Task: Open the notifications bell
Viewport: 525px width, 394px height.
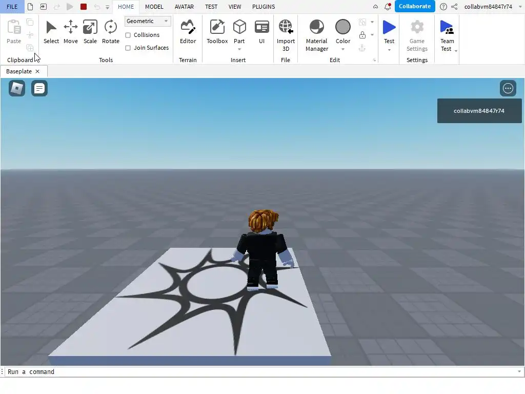Action: pos(388,6)
